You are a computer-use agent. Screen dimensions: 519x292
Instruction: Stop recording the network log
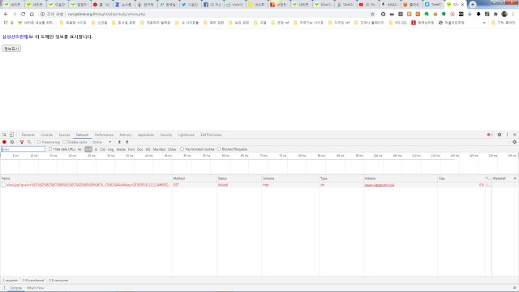[x=4, y=142]
